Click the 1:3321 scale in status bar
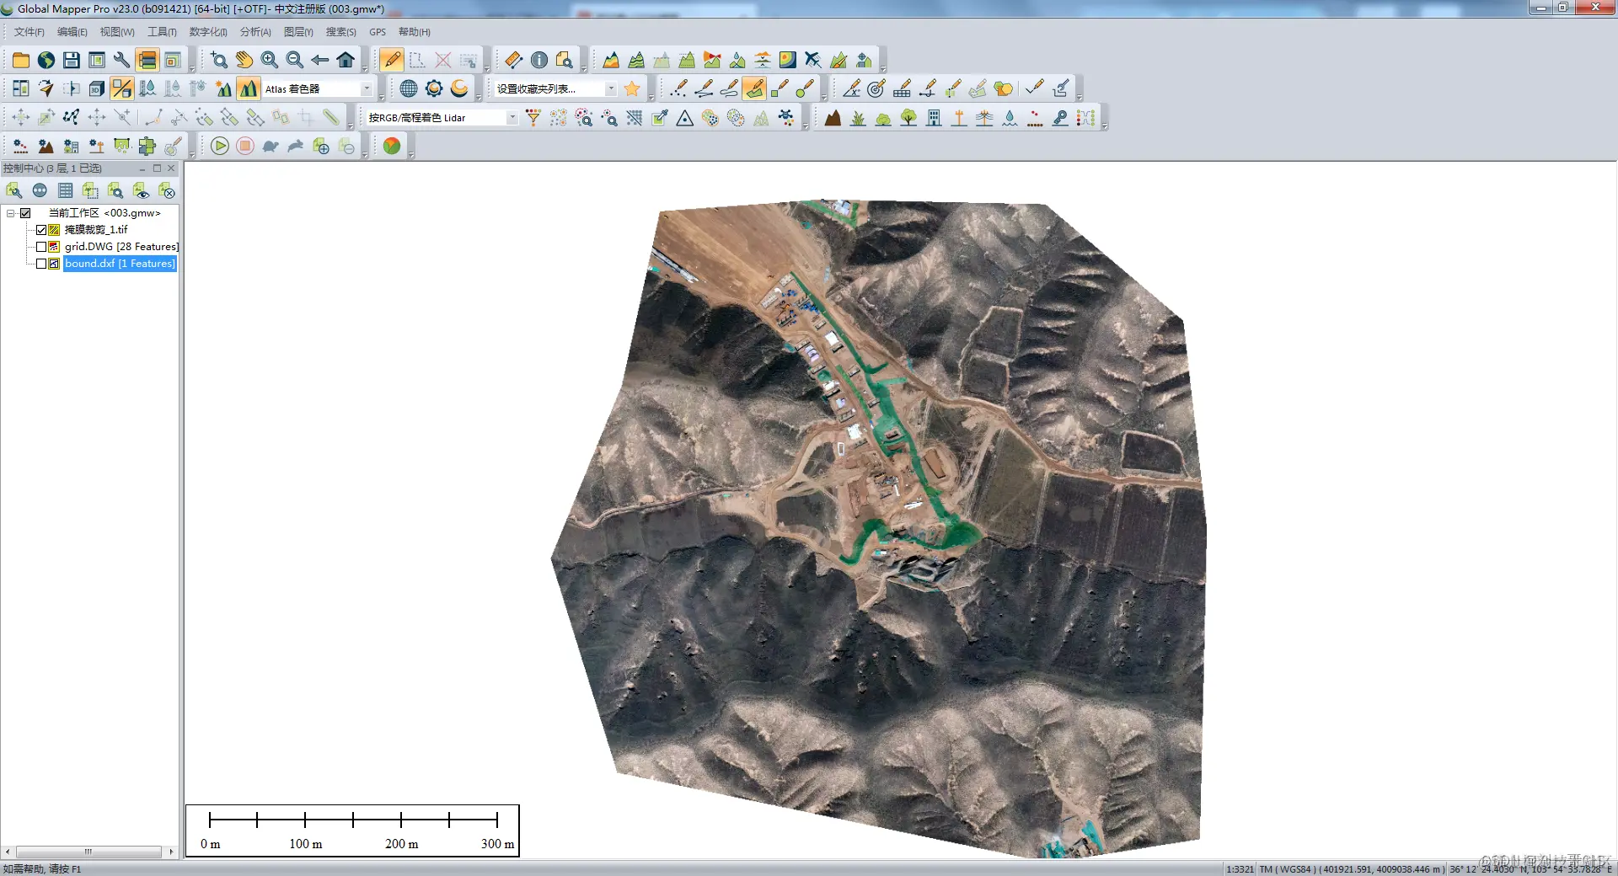 [1240, 869]
